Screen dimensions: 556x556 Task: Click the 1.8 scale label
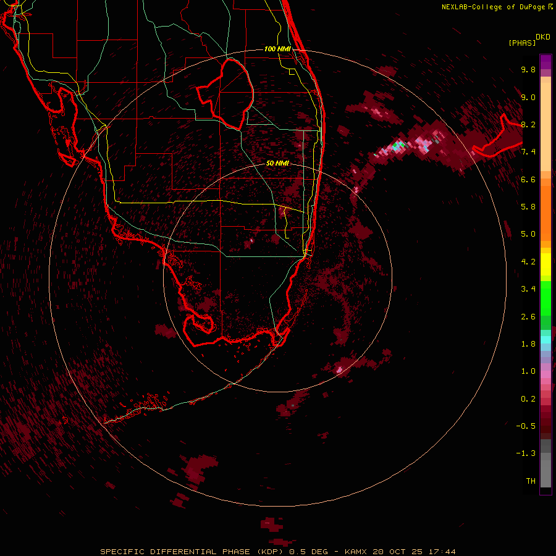(x=528, y=344)
